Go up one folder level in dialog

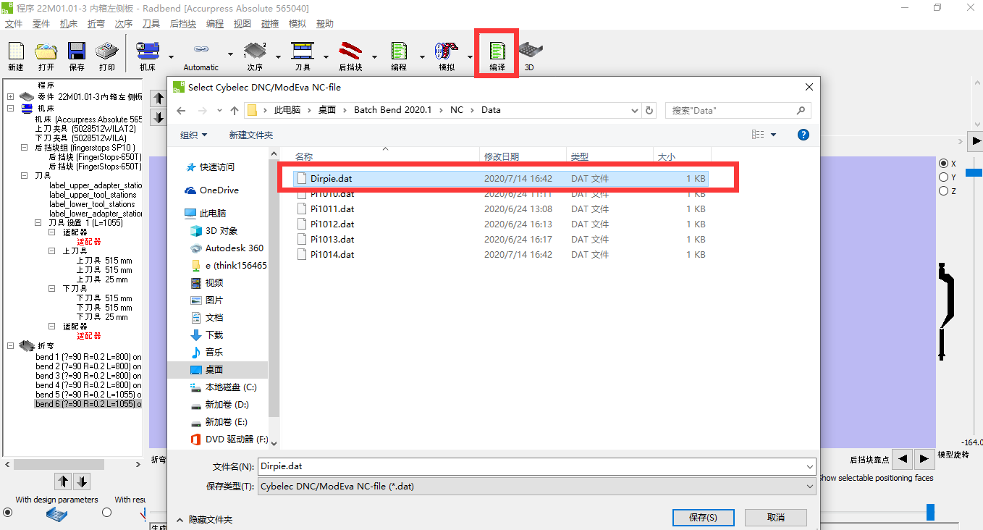[x=234, y=110]
